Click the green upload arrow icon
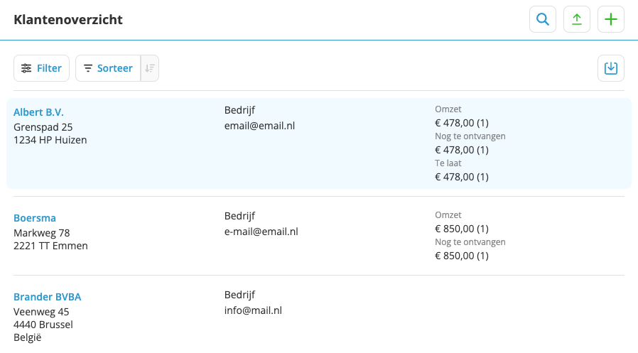 click(577, 19)
